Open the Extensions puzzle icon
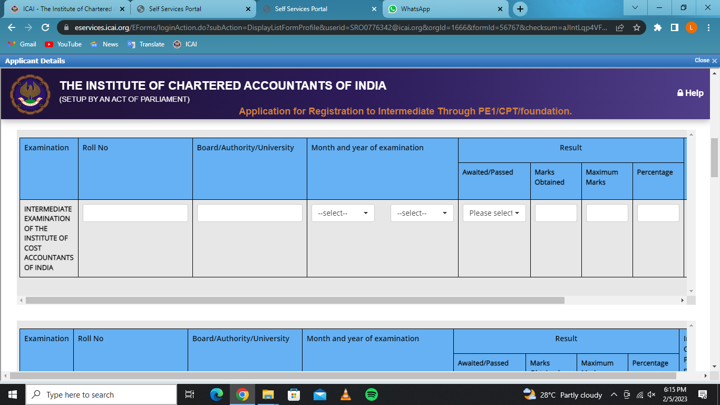This screenshot has height=405, width=720. click(x=658, y=27)
